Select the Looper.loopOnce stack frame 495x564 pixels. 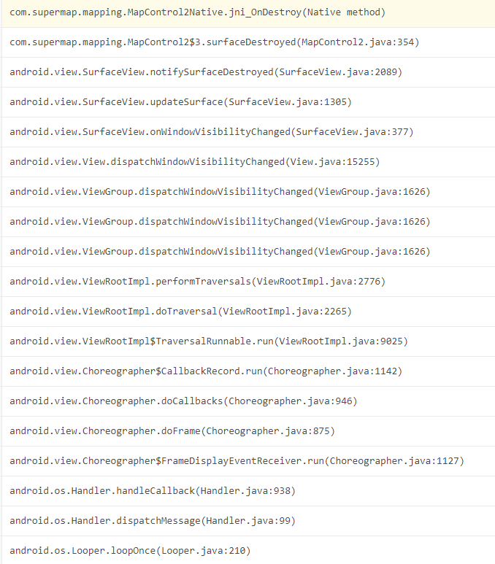[x=248, y=550]
